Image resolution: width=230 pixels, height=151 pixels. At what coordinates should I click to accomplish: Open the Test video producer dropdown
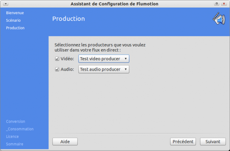pyautogui.click(x=104, y=59)
